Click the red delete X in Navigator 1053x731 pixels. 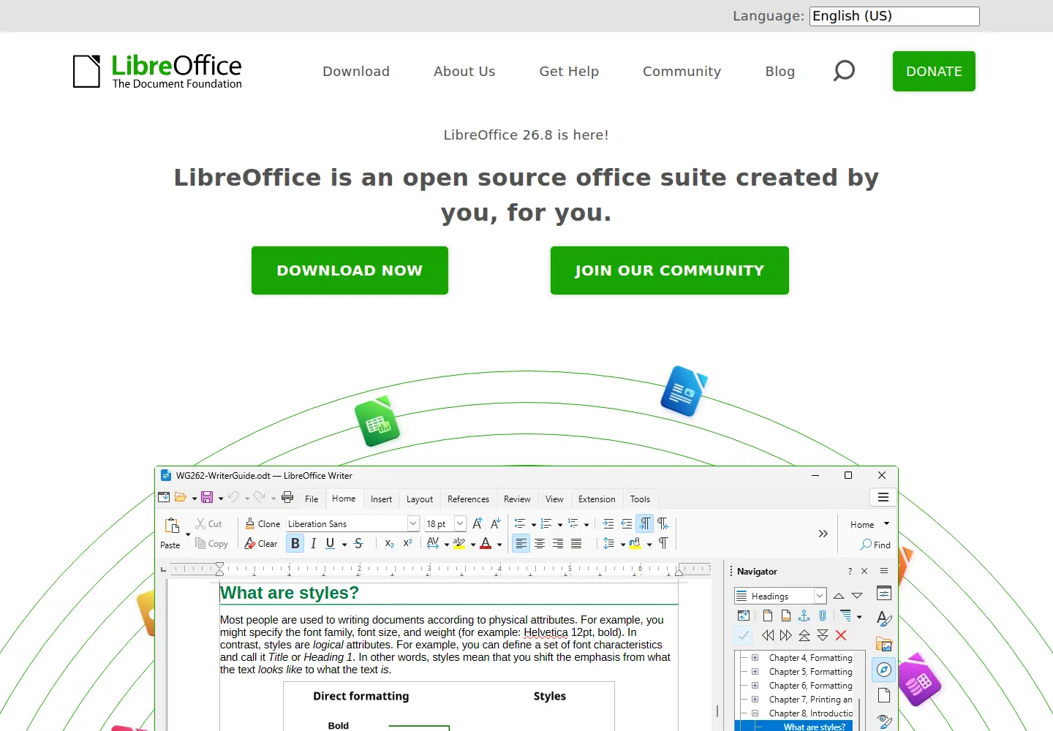click(x=841, y=635)
